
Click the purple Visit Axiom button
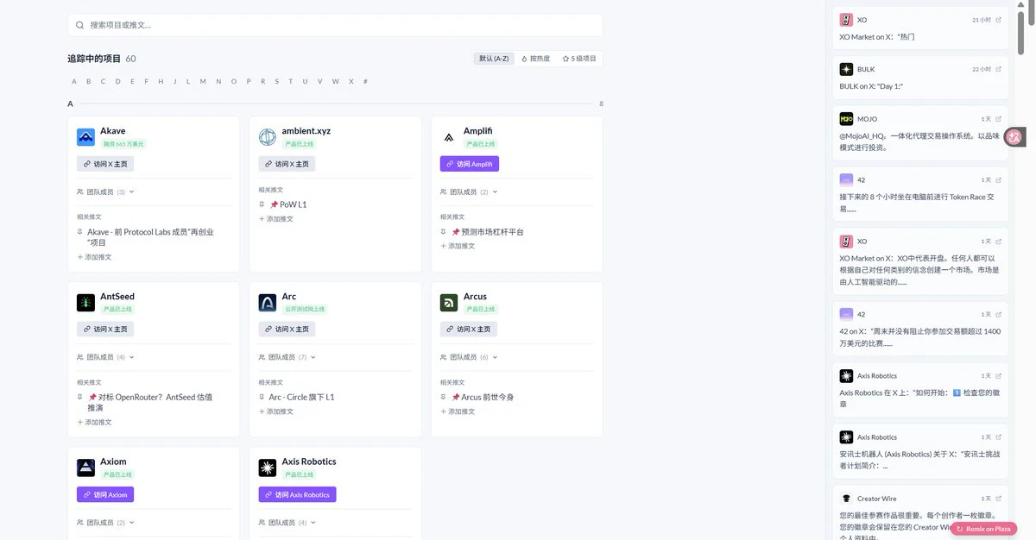pos(105,494)
